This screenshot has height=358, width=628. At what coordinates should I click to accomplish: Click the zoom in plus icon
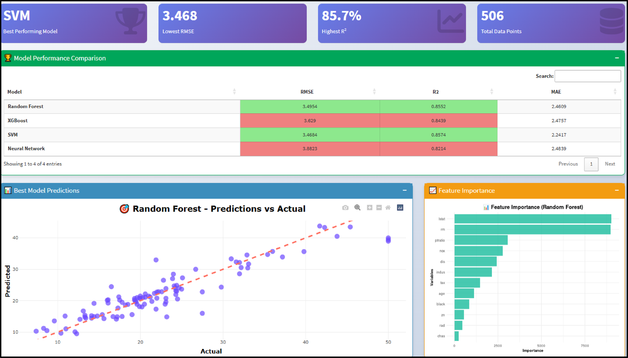(370, 208)
